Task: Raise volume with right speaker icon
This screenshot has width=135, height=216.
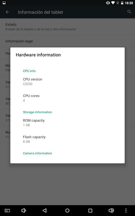Action: click(x=111, y=211)
